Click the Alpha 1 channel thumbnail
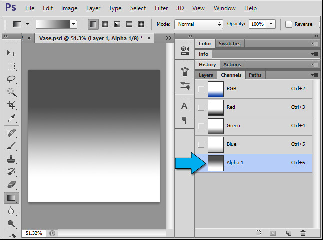The height and width of the screenshot is (240, 323). coord(216,163)
